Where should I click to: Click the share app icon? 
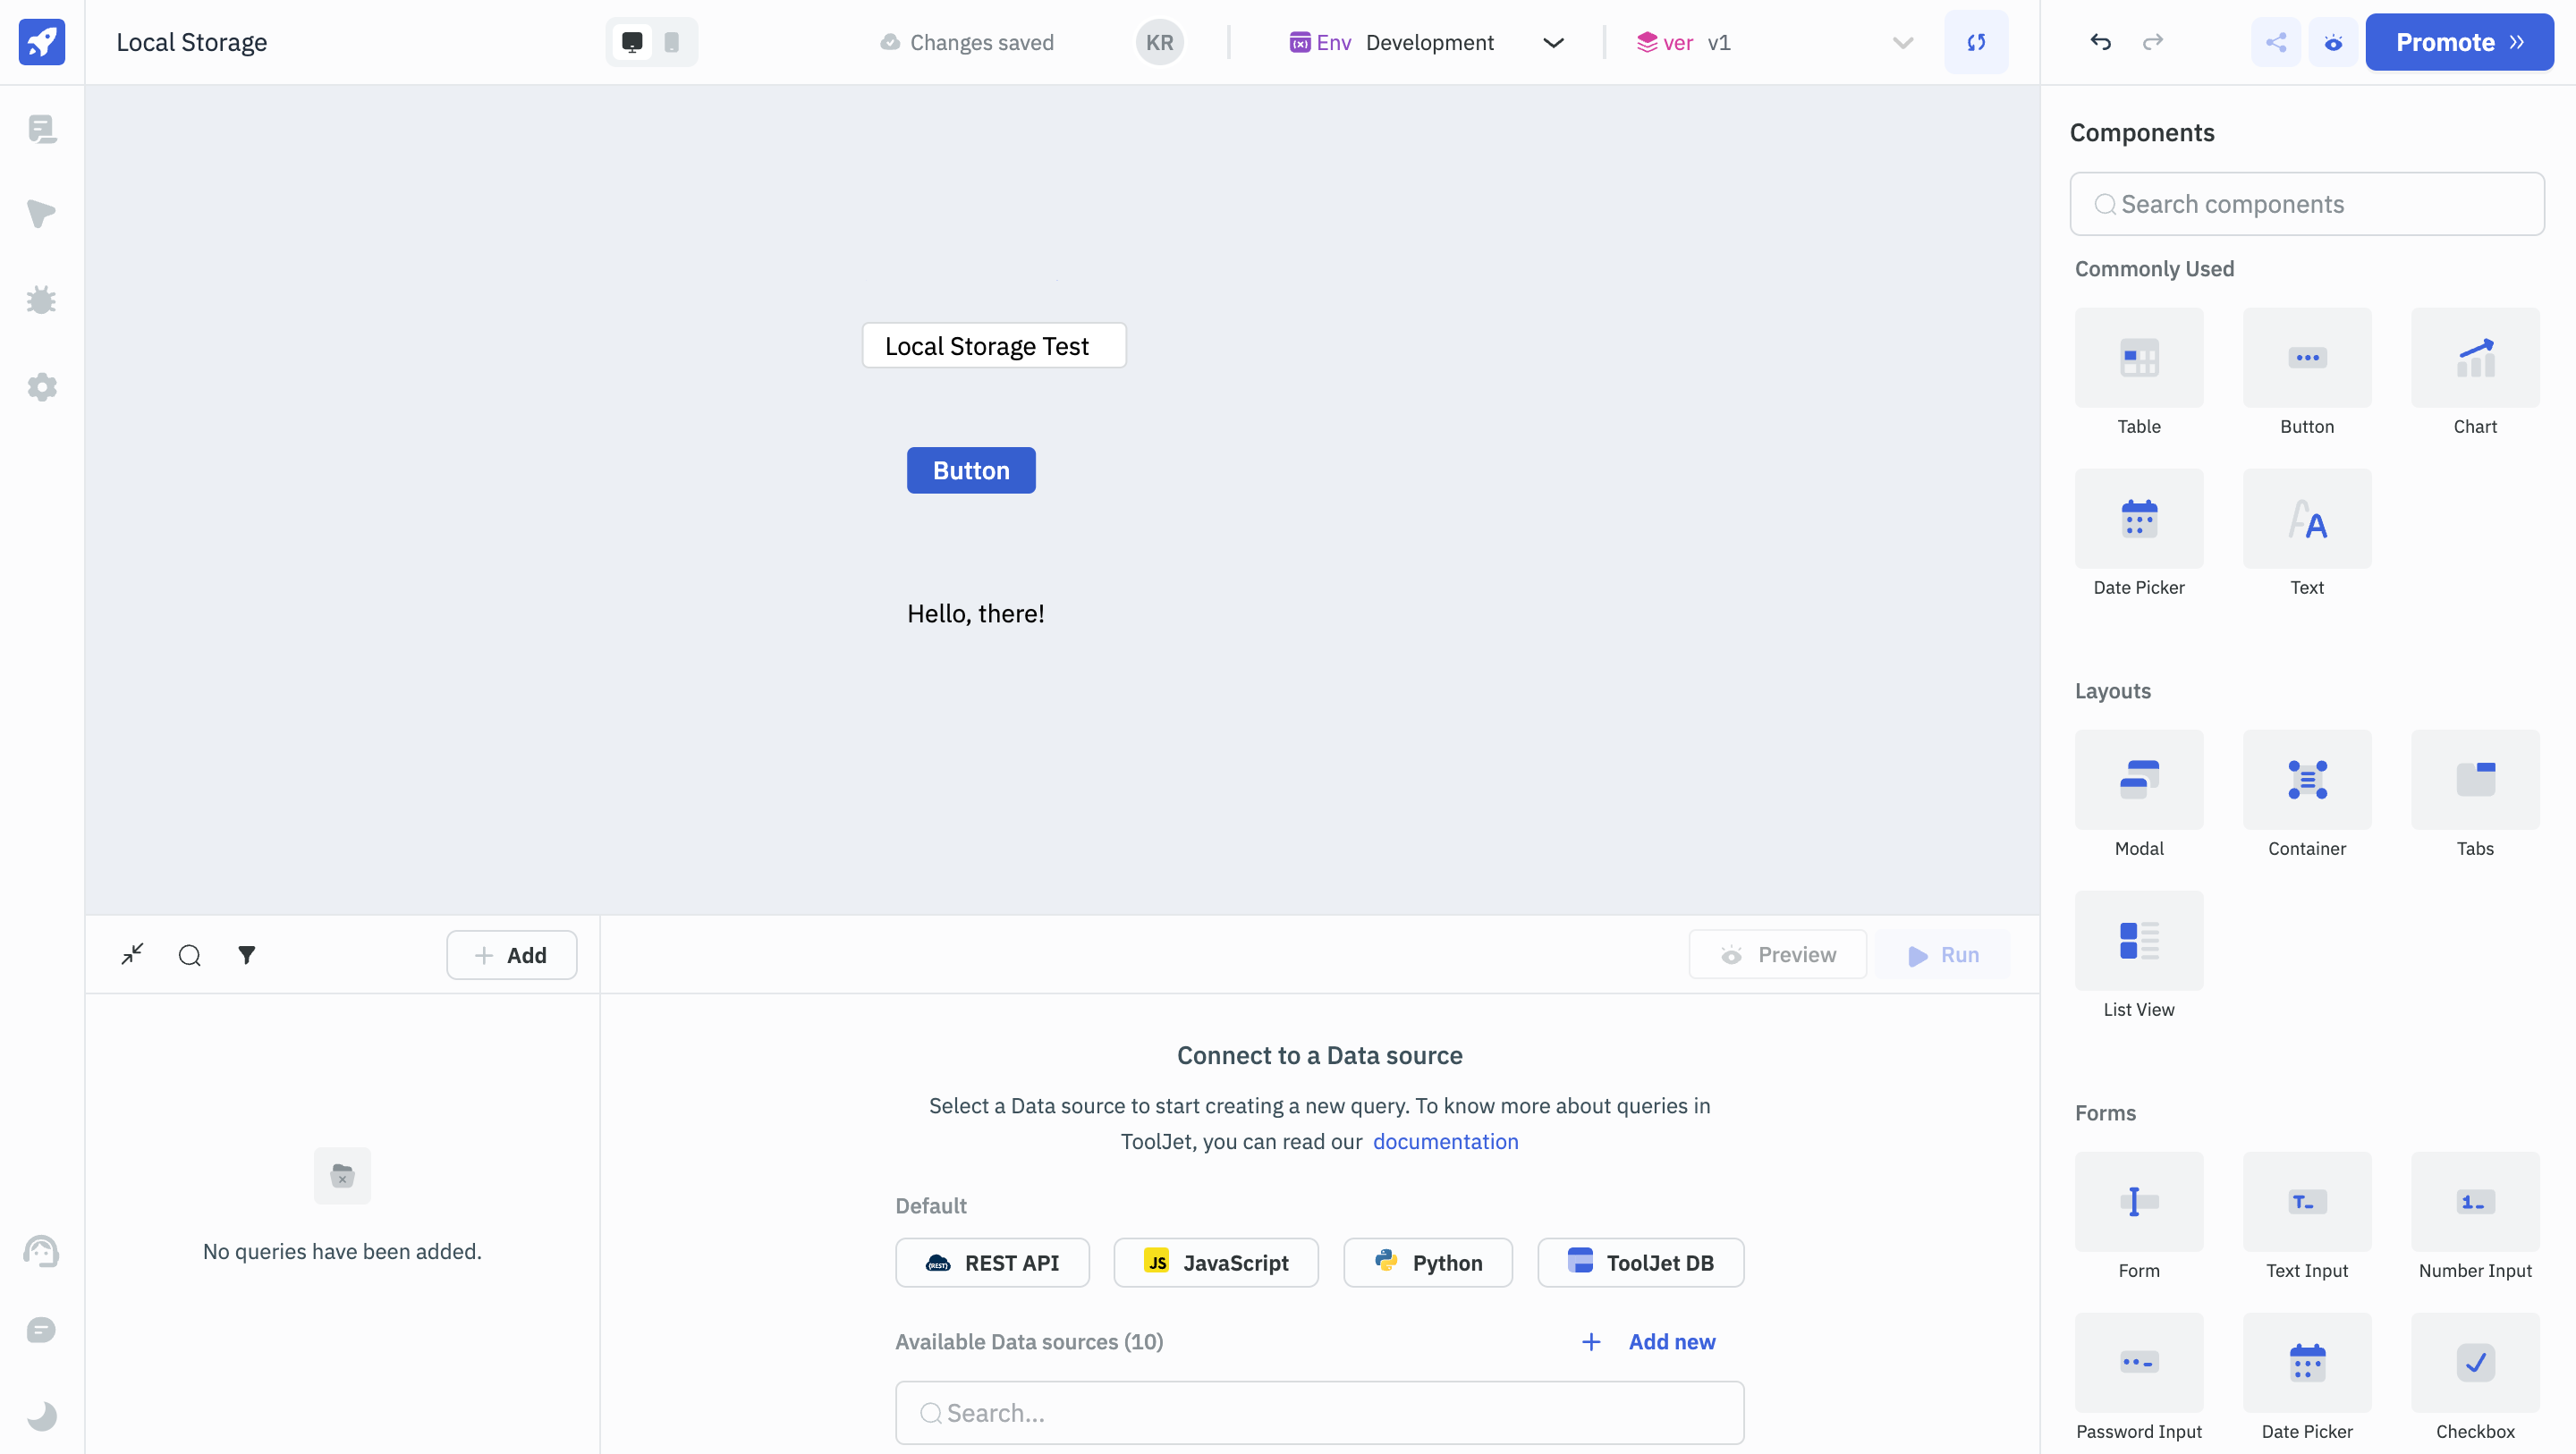tap(2275, 42)
